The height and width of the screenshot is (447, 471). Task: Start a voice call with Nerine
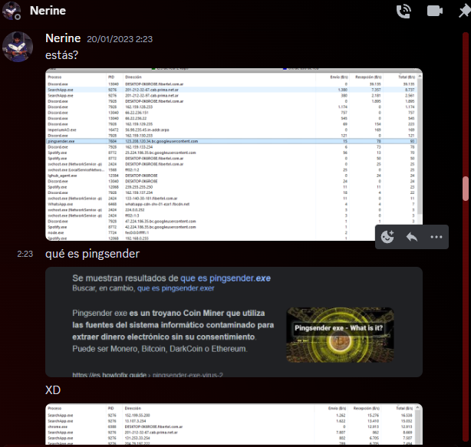(x=403, y=11)
